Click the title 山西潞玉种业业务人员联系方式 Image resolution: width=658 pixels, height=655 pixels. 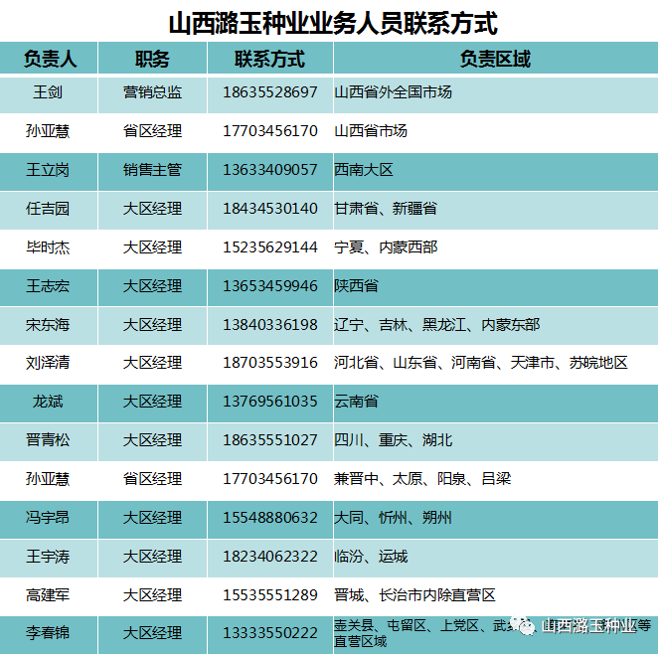tap(333, 23)
